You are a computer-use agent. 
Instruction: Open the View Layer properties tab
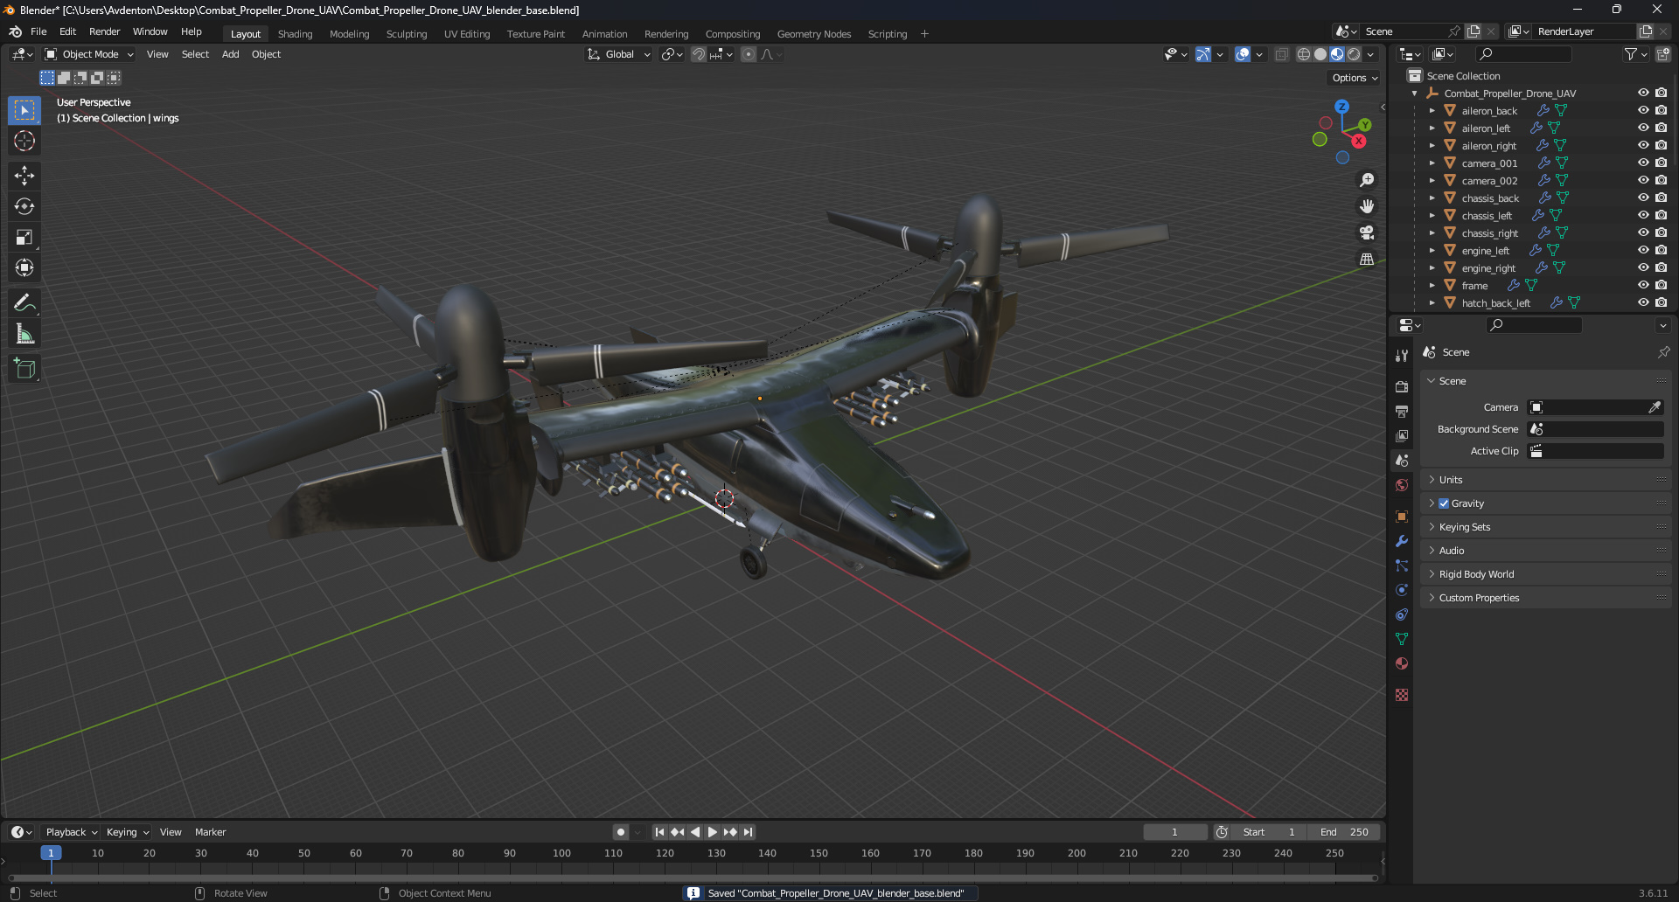click(1402, 435)
